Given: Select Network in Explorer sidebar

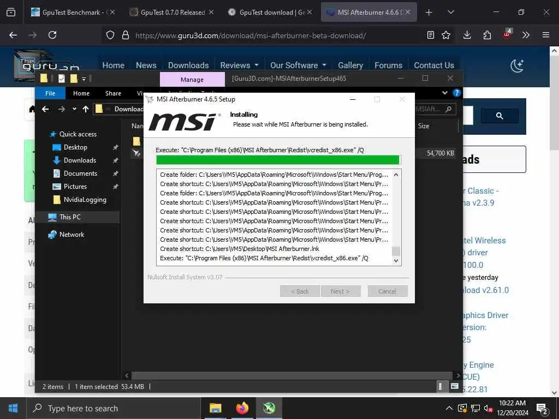Looking at the screenshot, I should tap(72, 235).
